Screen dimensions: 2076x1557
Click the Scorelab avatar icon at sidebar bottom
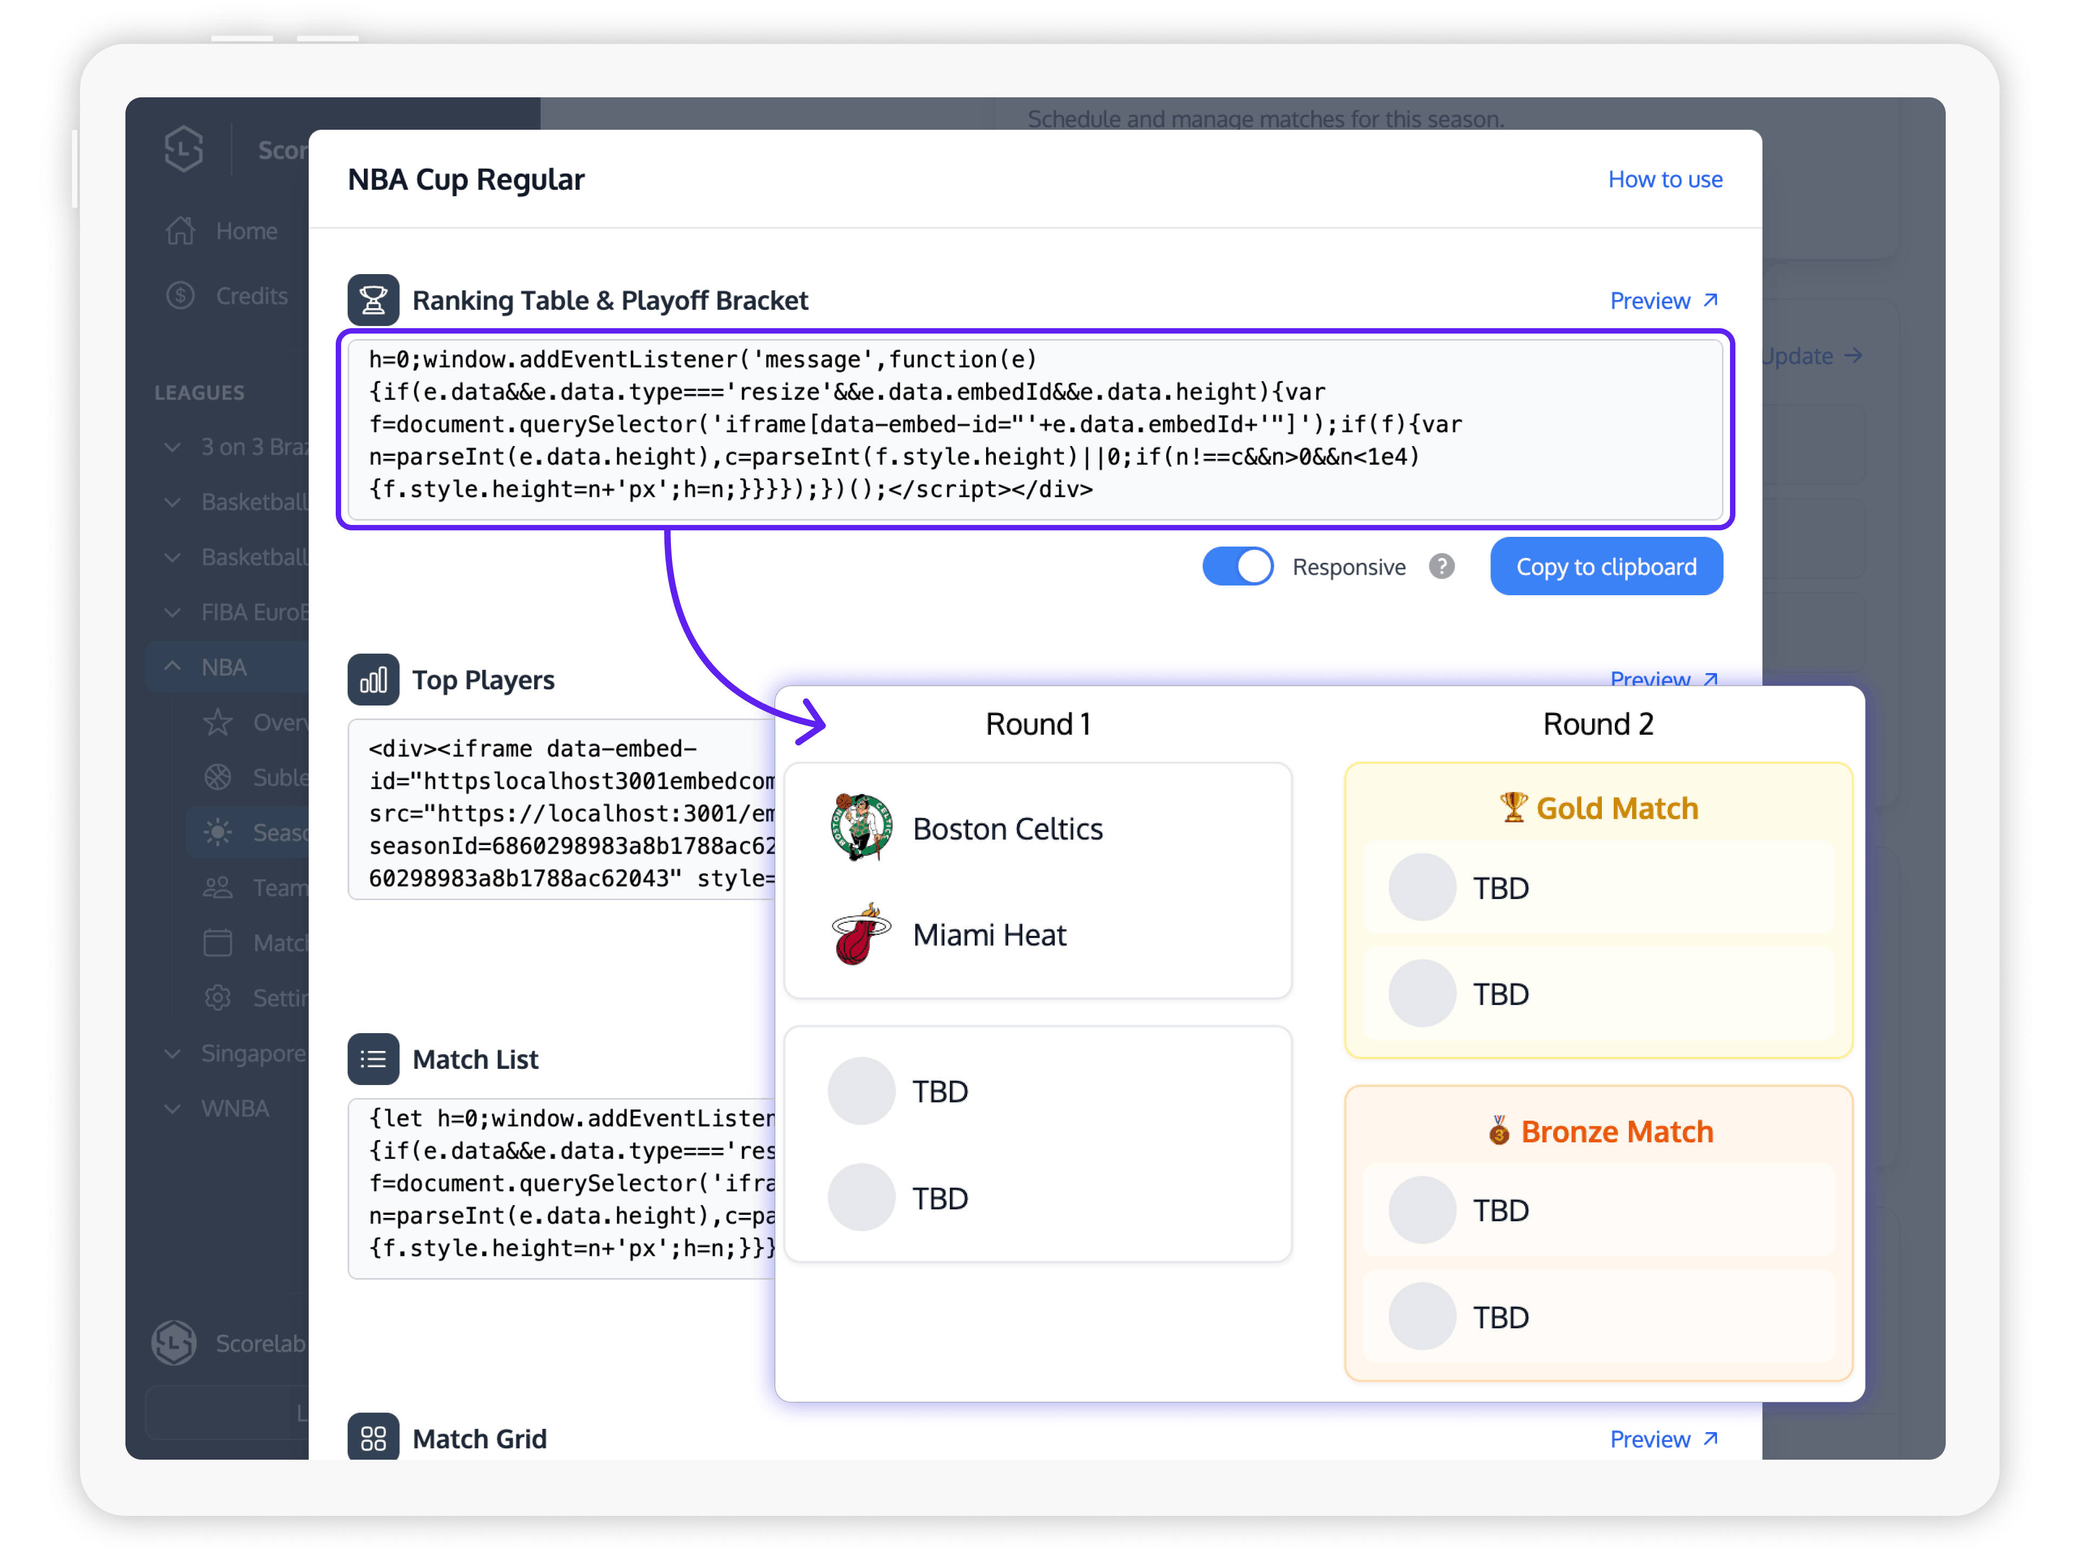pos(175,1343)
